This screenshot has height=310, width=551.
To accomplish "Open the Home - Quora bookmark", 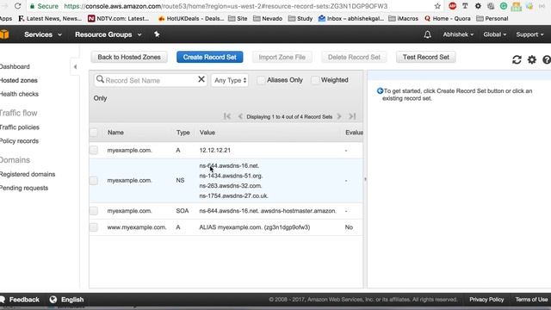I will [448, 19].
